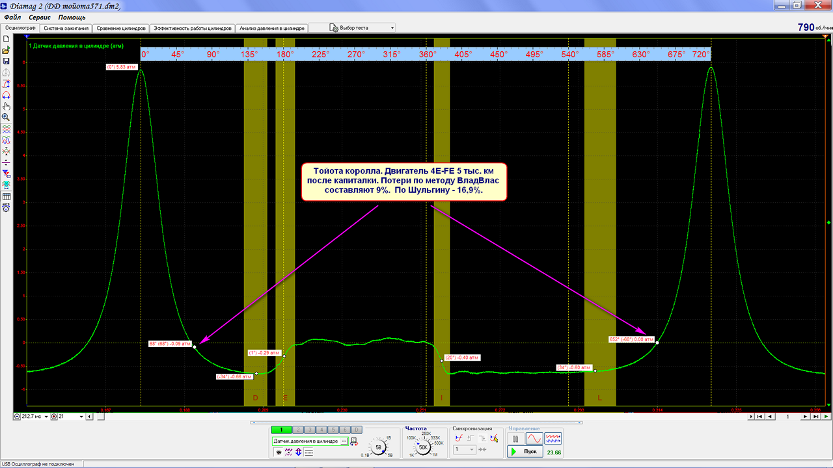This screenshot has width=833, height=468.
Task: Toggle channel 5 button
Action: tap(333, 430)
